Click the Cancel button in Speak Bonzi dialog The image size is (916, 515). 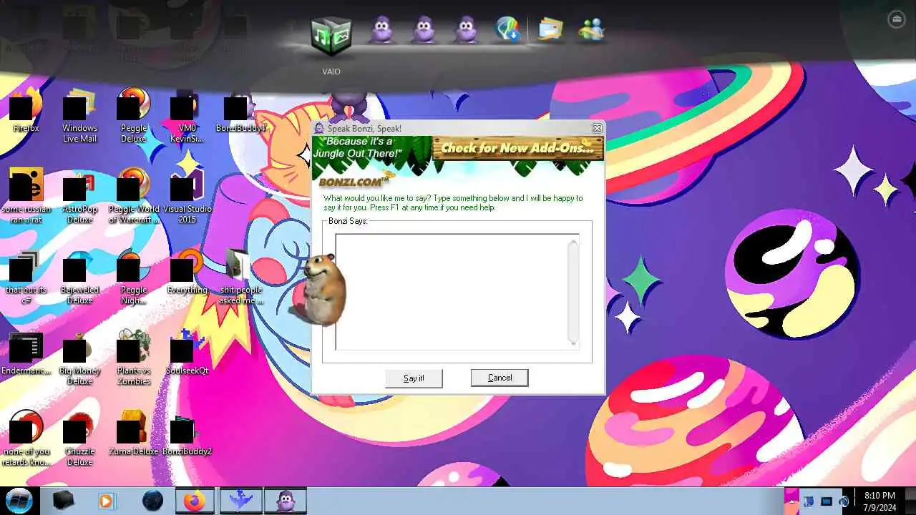[500, 378]
